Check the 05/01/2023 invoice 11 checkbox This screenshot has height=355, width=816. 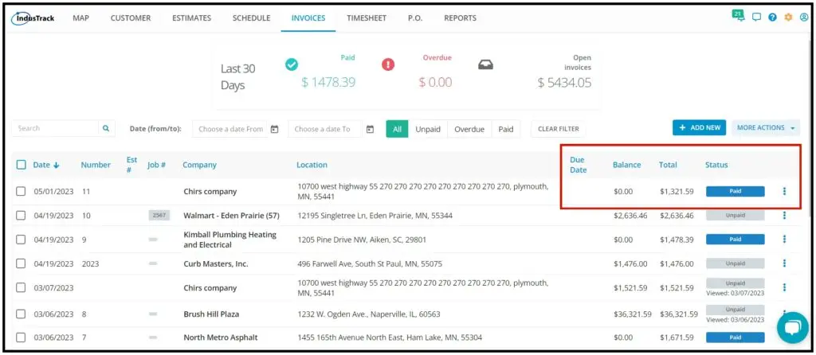point(21,191)
